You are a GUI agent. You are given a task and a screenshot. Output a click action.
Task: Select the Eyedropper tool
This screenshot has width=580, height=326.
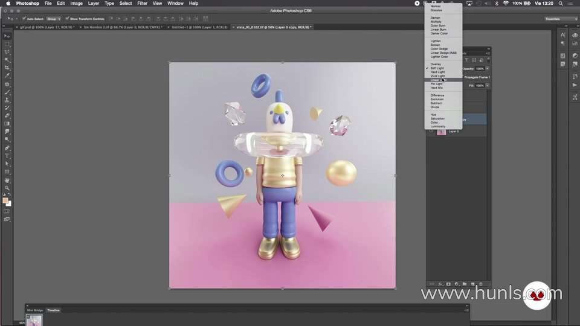pyautogui.click(x=7, y=76)
